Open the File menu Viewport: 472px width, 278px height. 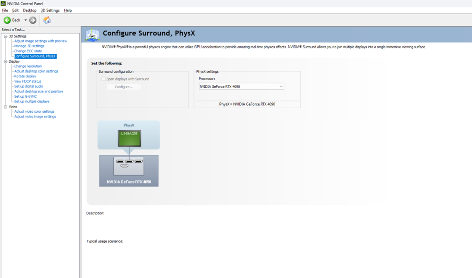click(x=5, y=10)
